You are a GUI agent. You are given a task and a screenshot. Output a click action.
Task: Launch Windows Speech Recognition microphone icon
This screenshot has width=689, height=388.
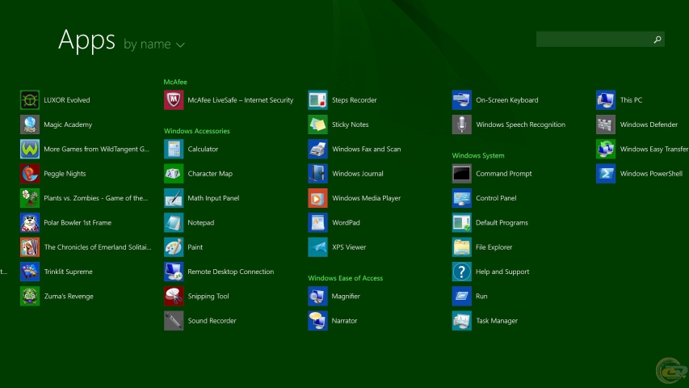coord(462,124)
